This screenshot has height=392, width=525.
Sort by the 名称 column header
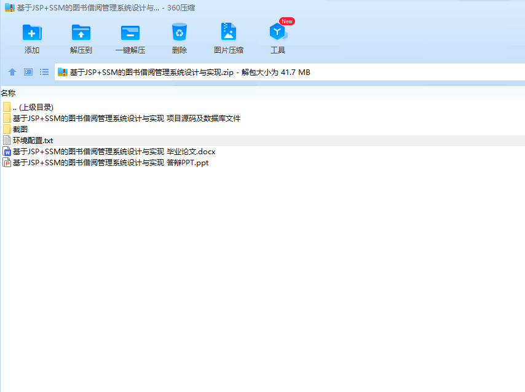pyautogui.click(x=8, y=93)
